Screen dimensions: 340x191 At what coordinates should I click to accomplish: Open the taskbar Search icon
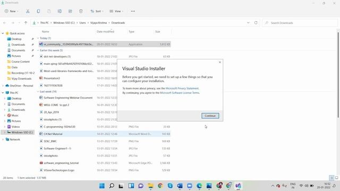[112, 186]
